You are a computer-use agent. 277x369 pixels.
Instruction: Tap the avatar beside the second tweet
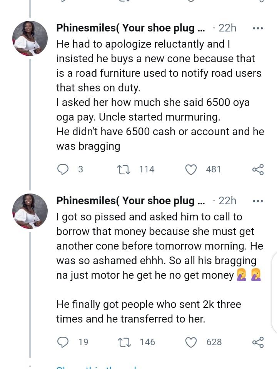tap(30, 211)
